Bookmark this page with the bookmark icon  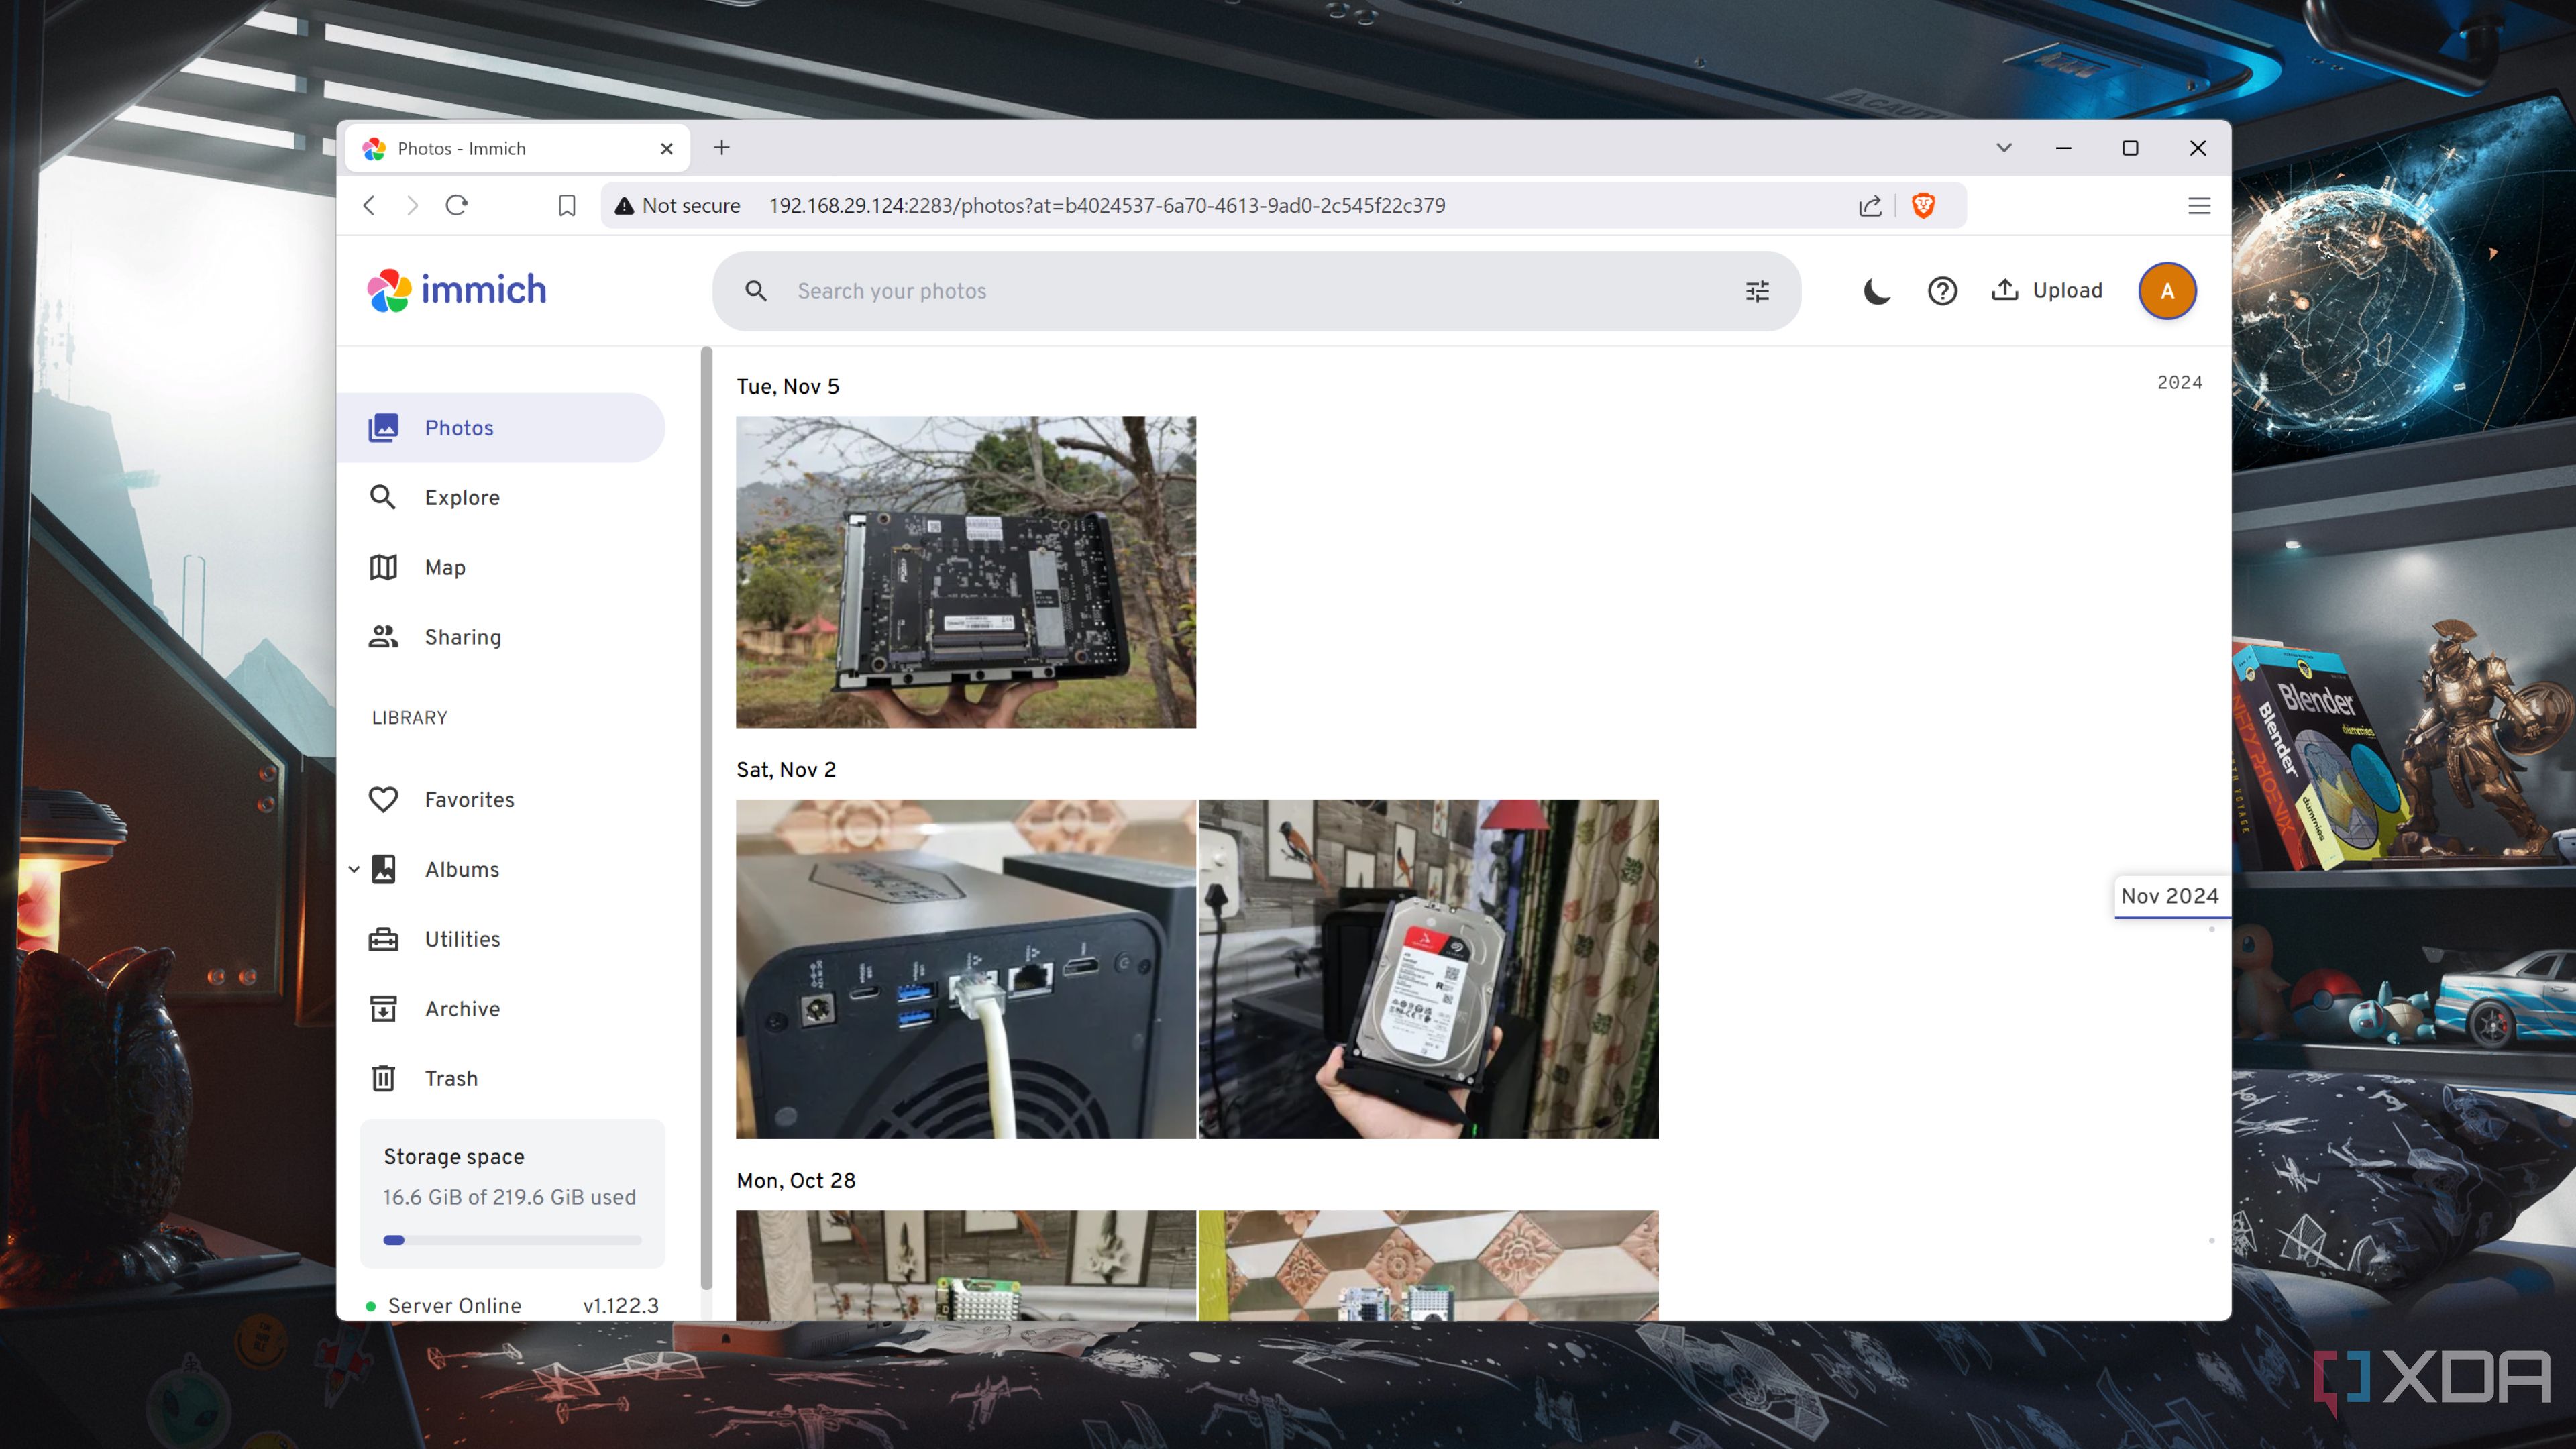tap(567, 206)
